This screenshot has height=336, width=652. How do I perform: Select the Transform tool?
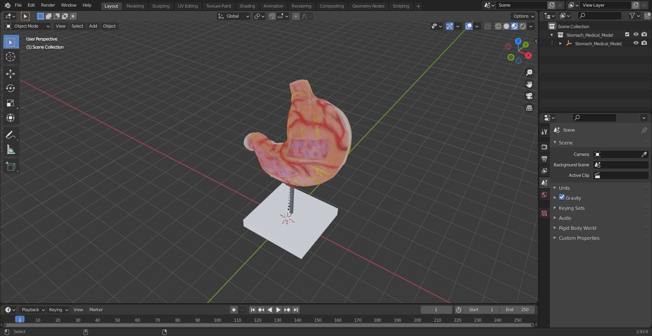[11, 118]
